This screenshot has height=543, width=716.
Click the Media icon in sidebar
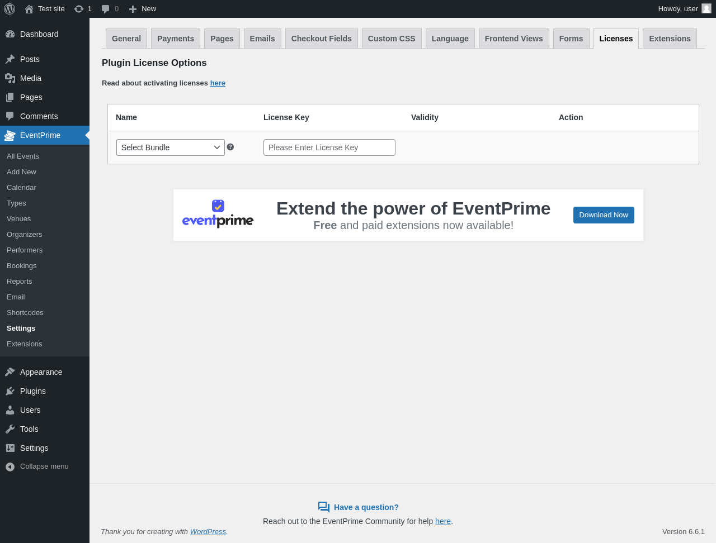click(10, 78)
